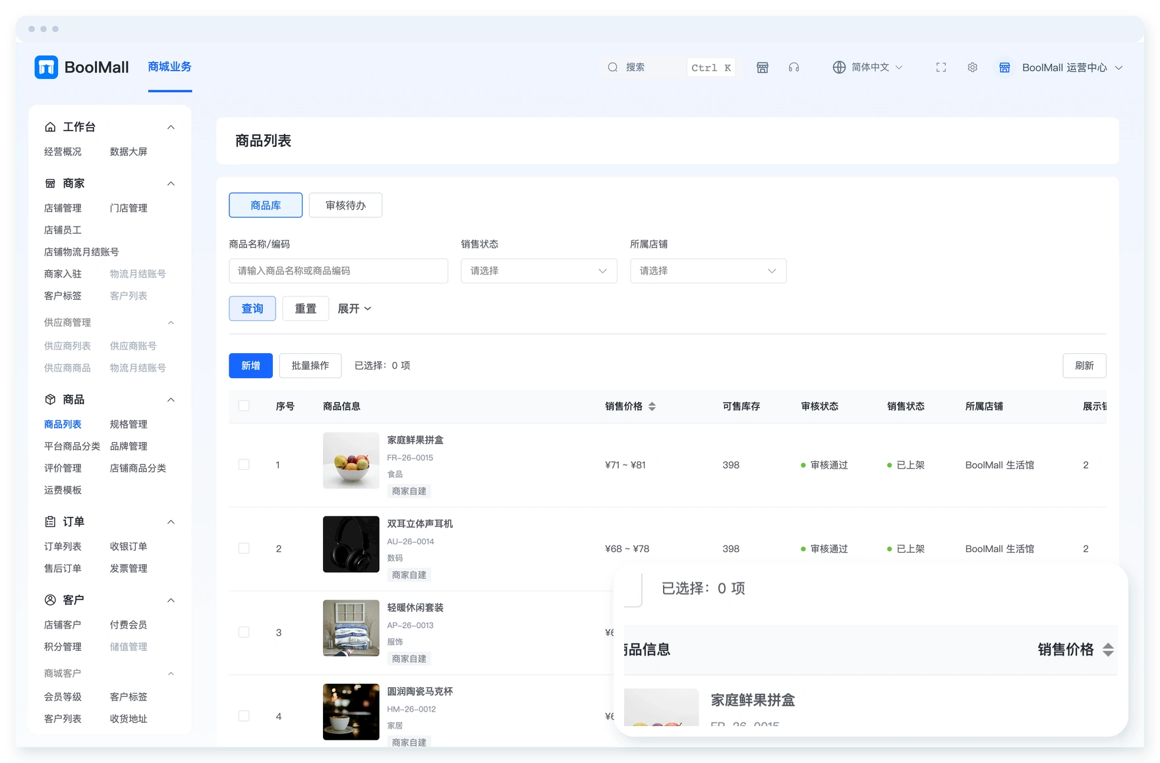This screenshot has width=1160, height=763.
Task: Click the BoolMall logo icon
Action: (46, 67)
